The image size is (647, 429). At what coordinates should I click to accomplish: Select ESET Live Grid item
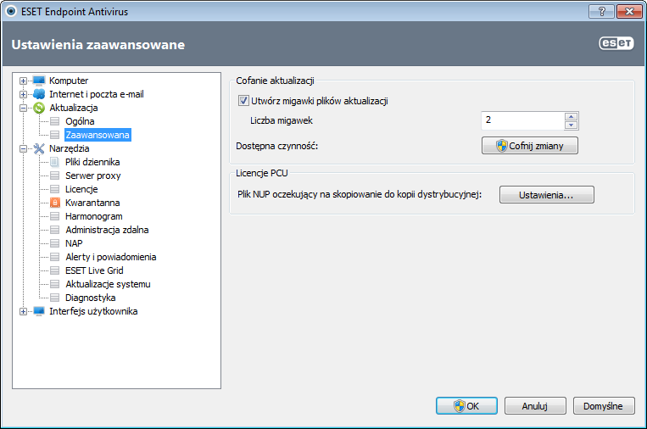coord(94,270)
